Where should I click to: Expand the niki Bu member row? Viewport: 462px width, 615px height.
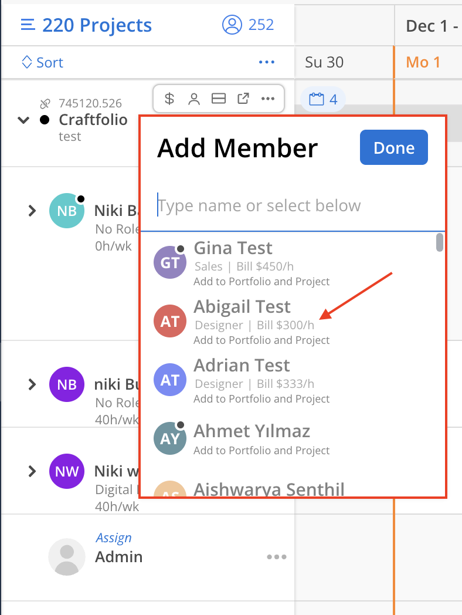[x=32, y=384]
